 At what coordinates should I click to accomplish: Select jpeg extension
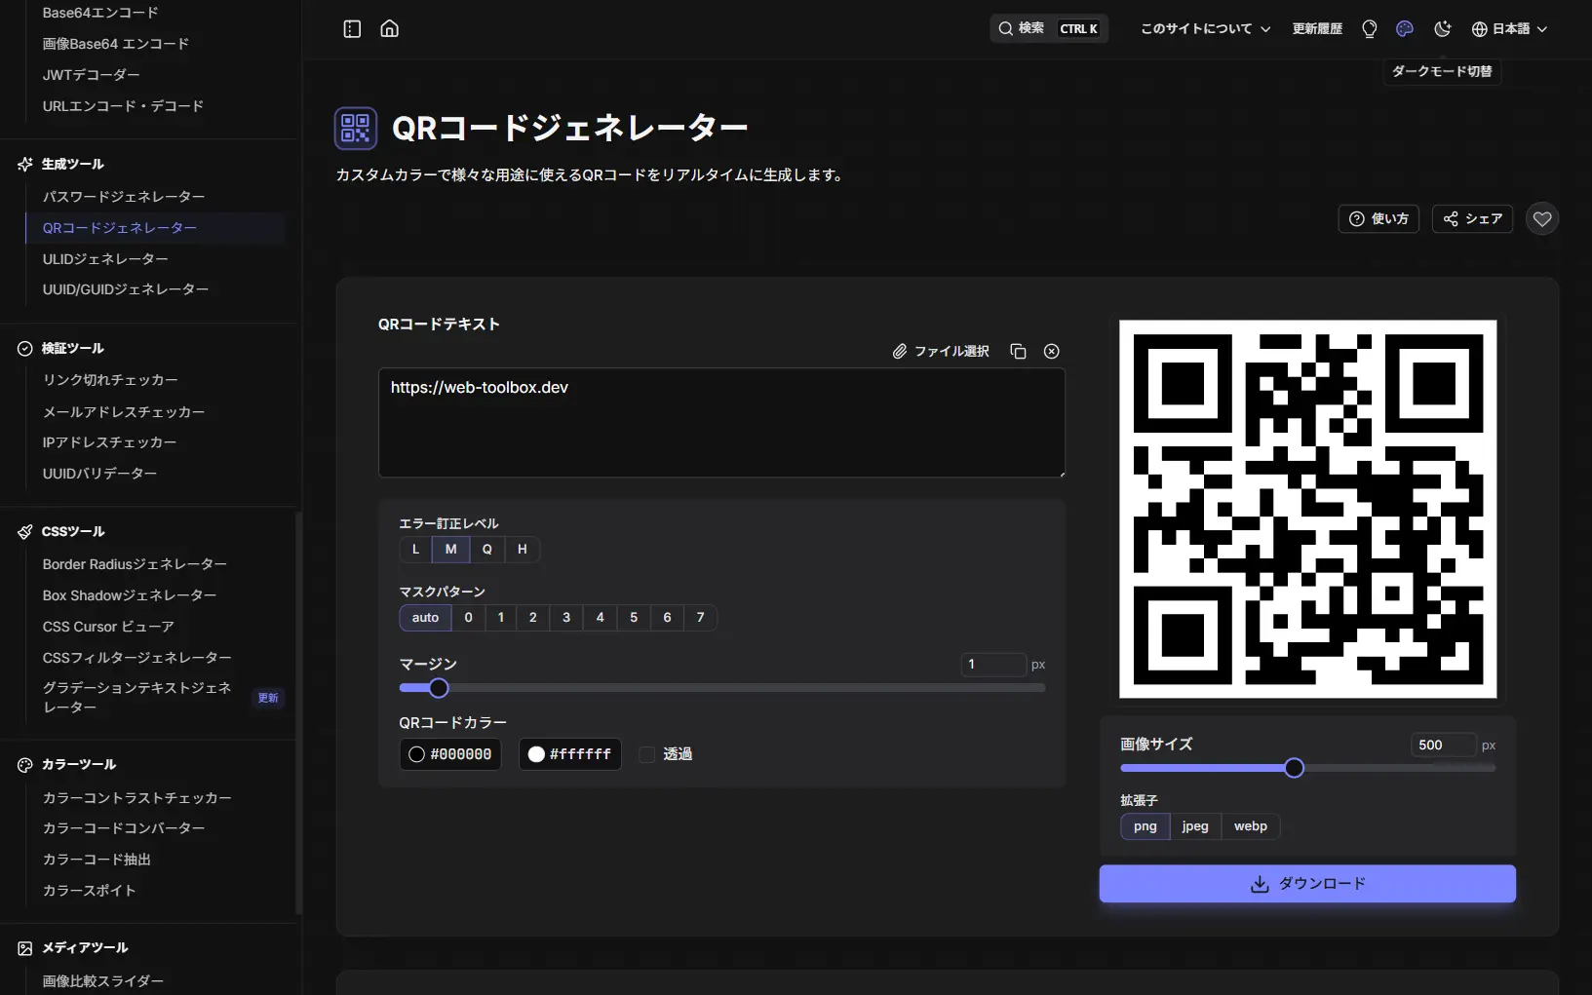[1195, 826]
